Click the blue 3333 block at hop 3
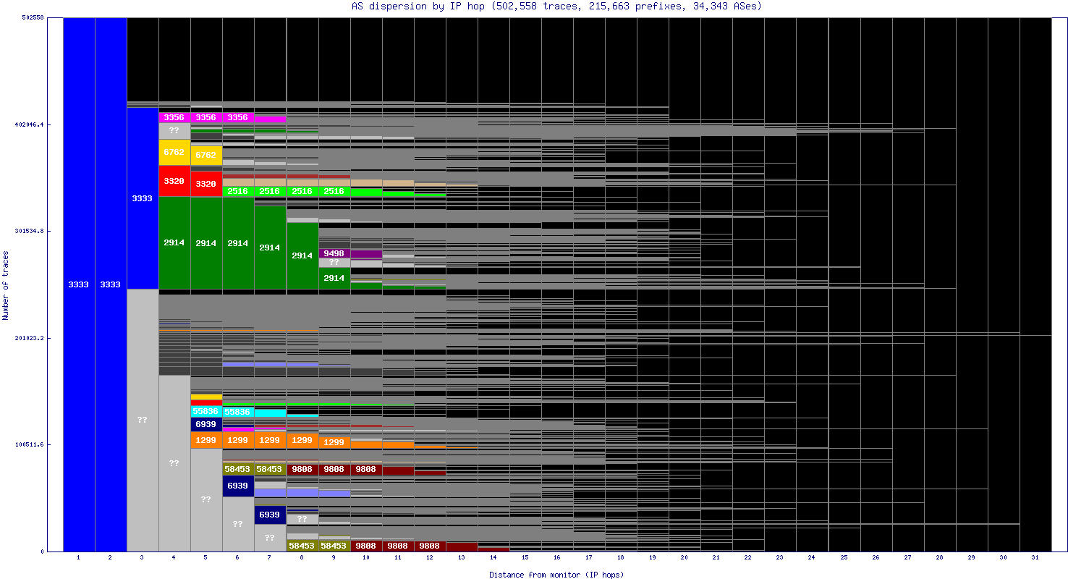1068x579 pixels. [x=143, y=198]
